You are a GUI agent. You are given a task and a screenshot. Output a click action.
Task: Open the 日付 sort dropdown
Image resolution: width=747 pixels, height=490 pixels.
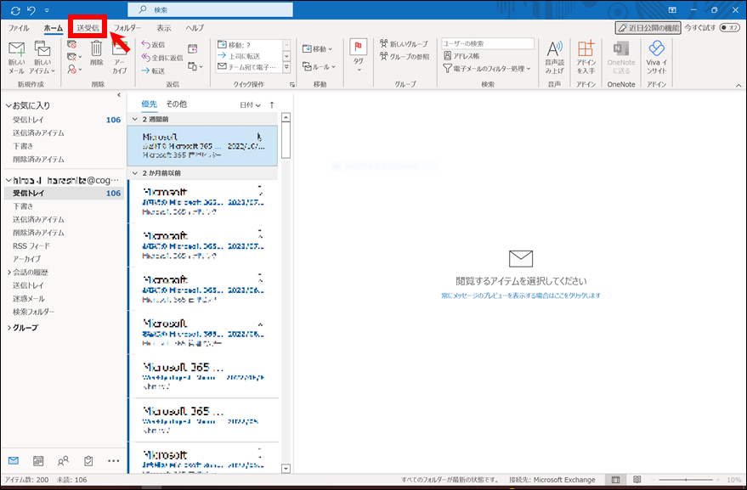[x=250, y=104]
